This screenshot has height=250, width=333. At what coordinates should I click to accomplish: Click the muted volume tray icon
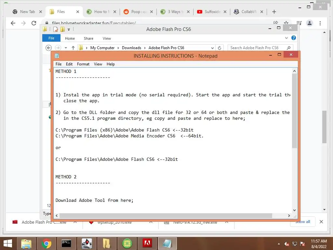(287, 244)
